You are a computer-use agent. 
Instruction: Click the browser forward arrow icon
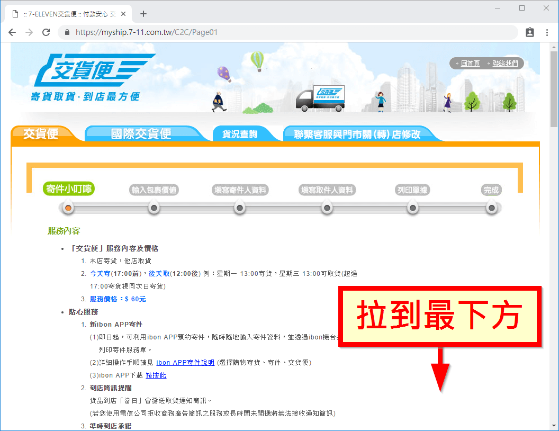coord(29,32)
